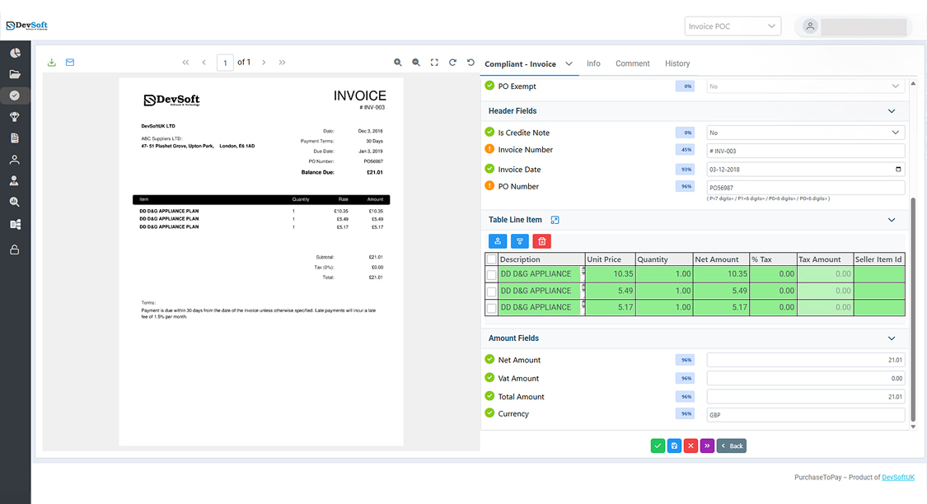927x504 pixels.
Task: Click the email envelope icon
Action: pyautogui.click(x=70, y=63)
